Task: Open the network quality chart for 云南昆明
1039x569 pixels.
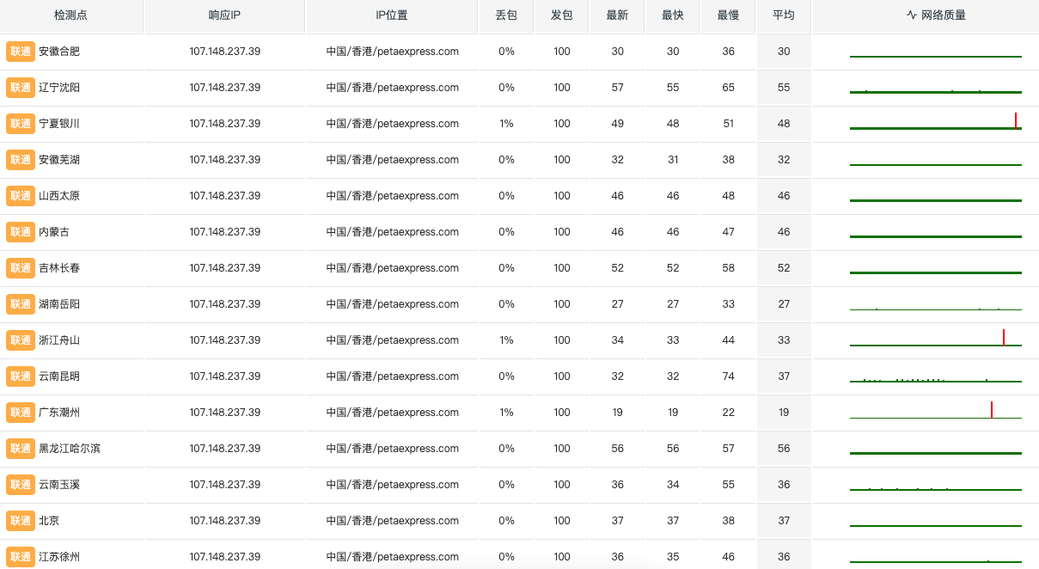Action: [x=936, y=376]
